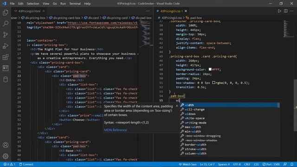Click the VS Code logo icon
This screenshot has height=167, width=297.
click(4, 3)
